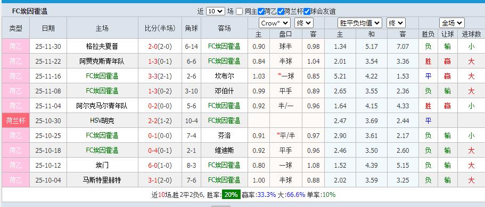Toggle the 同主 checkbox

pos(239,12)
